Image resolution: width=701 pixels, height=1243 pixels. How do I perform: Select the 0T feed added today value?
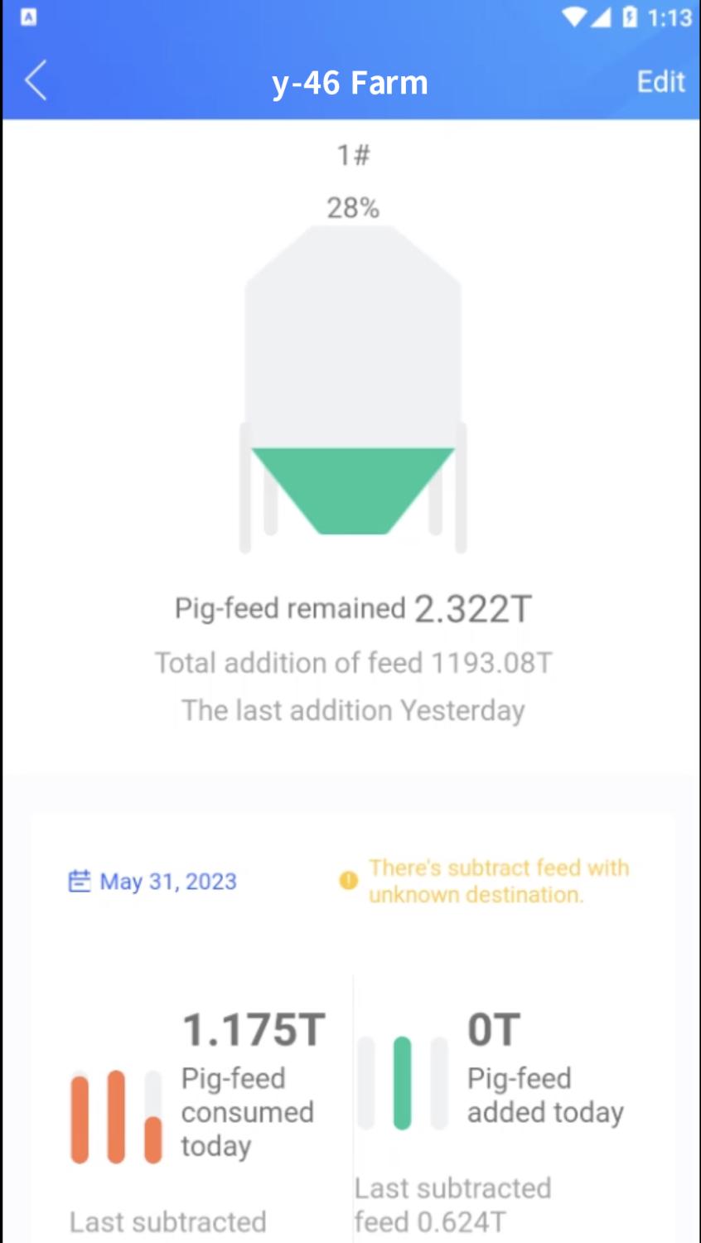[494, 1030]
